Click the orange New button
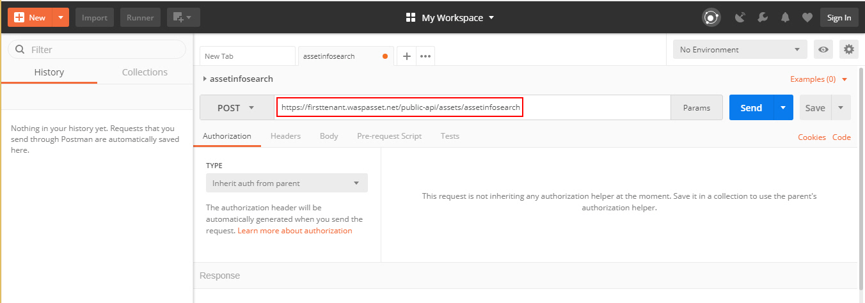 (x=30, y=17)
